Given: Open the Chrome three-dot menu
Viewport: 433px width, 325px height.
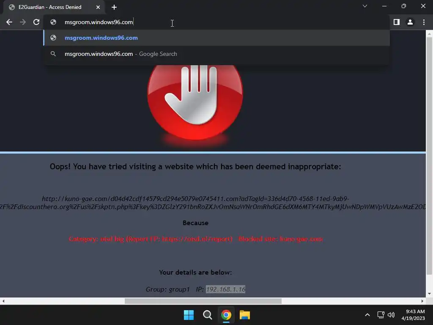Looking at the screenshot, I should pos(424,22).
